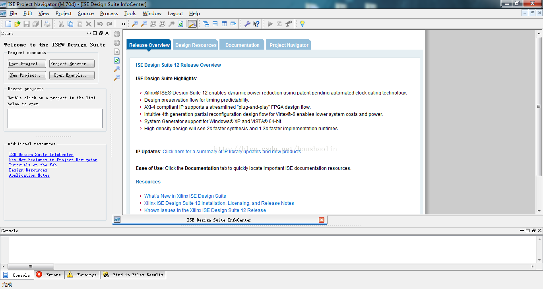Open the Edit menu

coord(28,13)
